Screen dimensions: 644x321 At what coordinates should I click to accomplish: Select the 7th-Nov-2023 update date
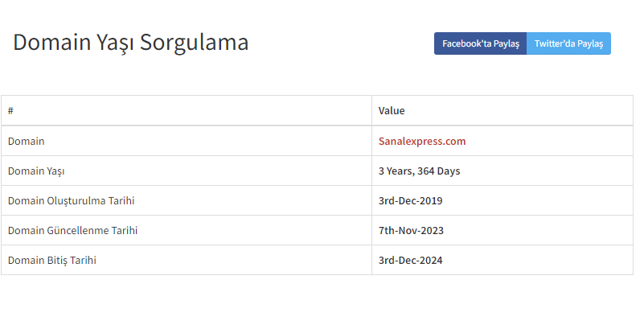[x=411, y=230]
